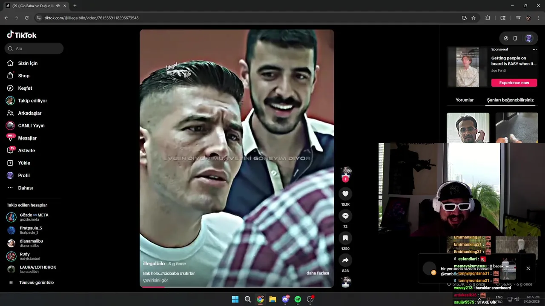This screenshot has height=306, width=545.
Task: Open recommended video with glasses man
Action: coord(468,127)
